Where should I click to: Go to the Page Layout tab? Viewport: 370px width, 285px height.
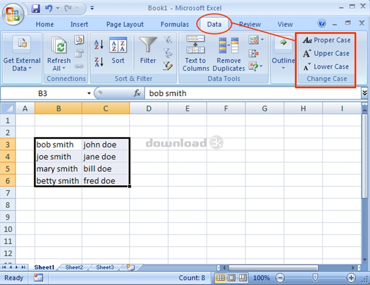[125, 24]
